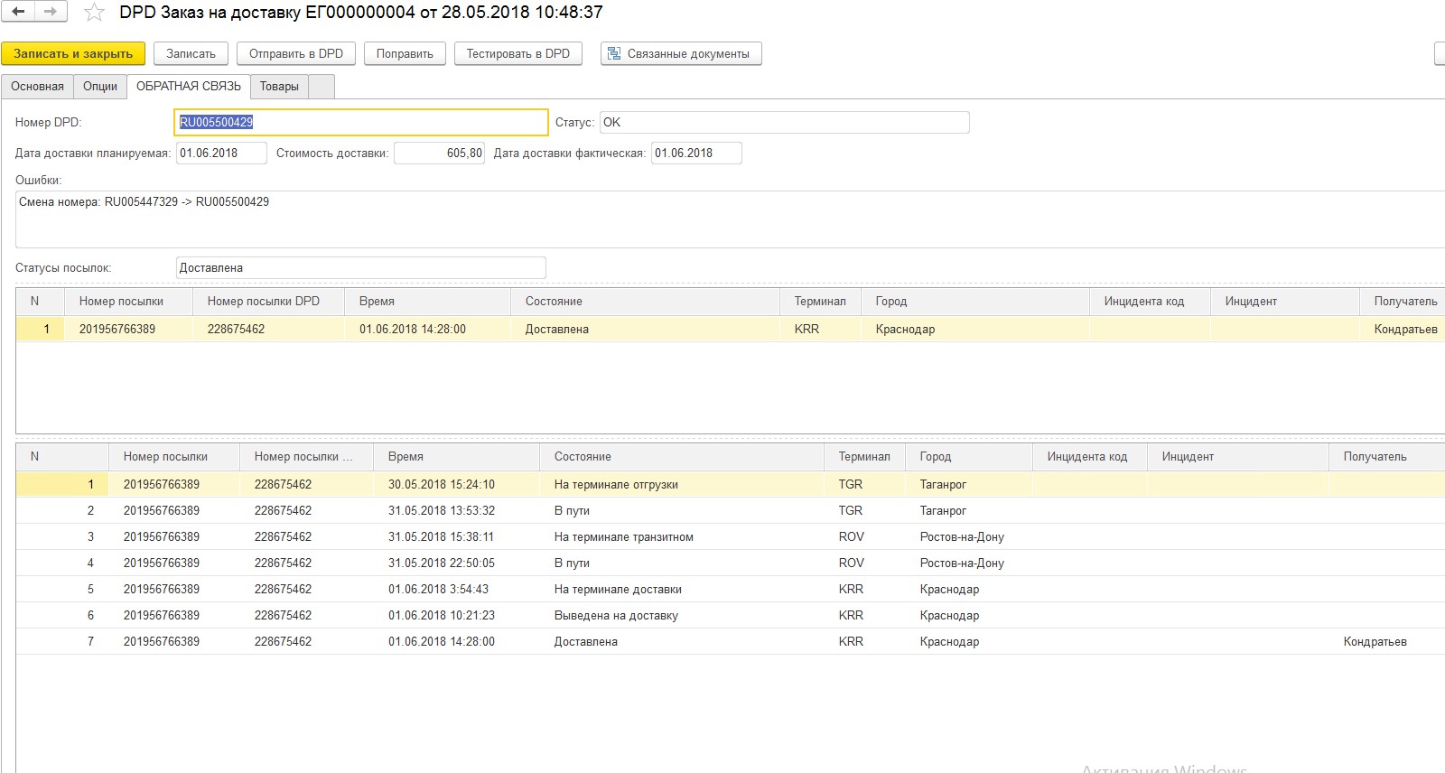
Task: Click lower table 'Получатель' header
Action: 1386,457
